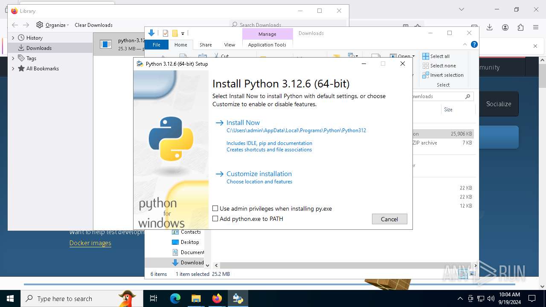Open Firefox account profile icon
This screenshot has width=546, height=307.
[x=505, y=27]
